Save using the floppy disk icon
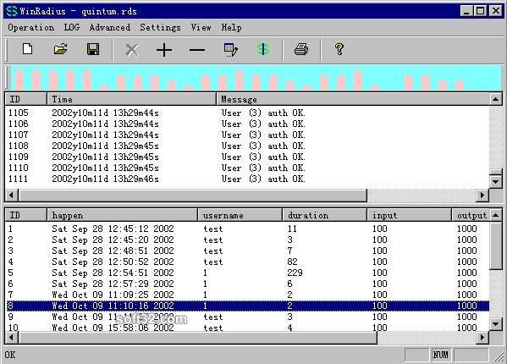This screenshot has height=364, width=507. pos(93,49)
